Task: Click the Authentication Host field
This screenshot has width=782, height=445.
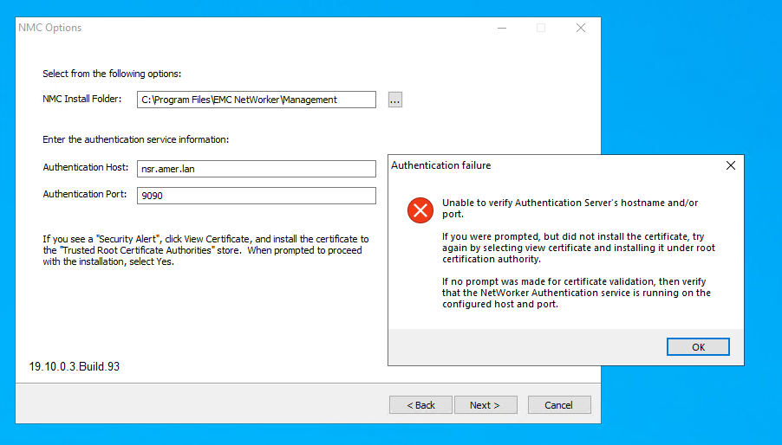Action: [257, 169]
